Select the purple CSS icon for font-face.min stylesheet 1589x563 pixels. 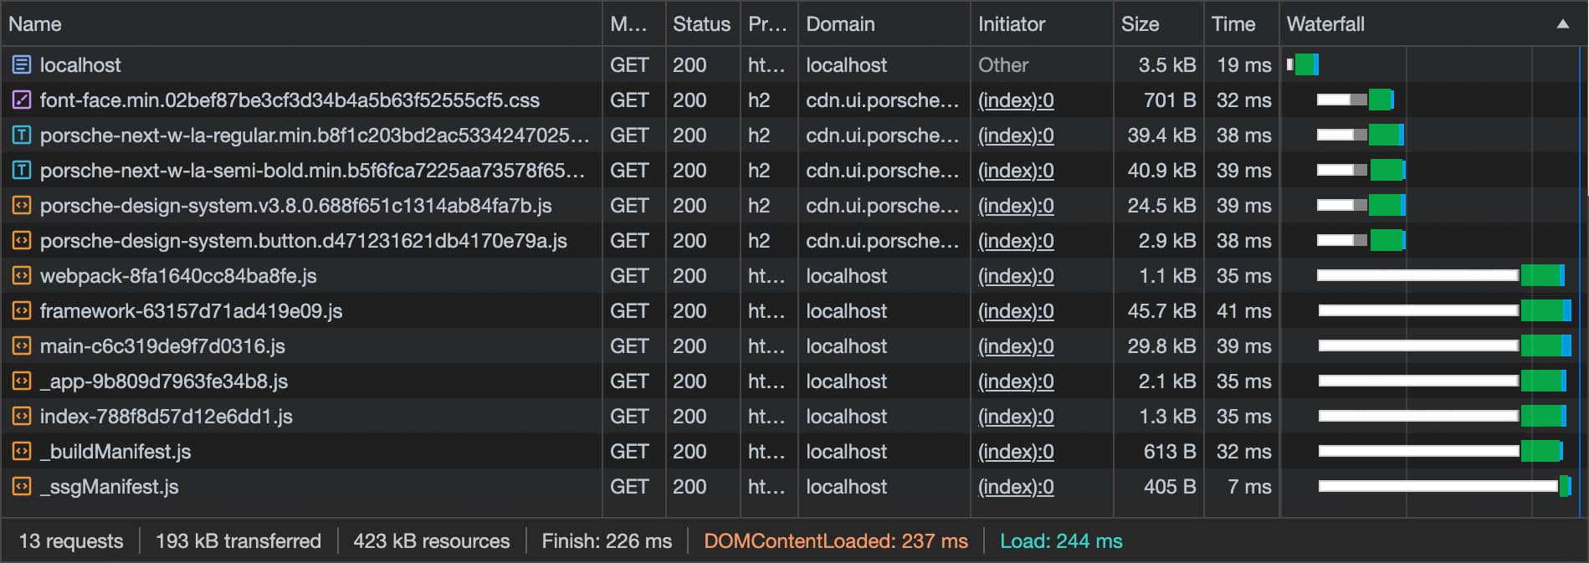click(20, 100)
